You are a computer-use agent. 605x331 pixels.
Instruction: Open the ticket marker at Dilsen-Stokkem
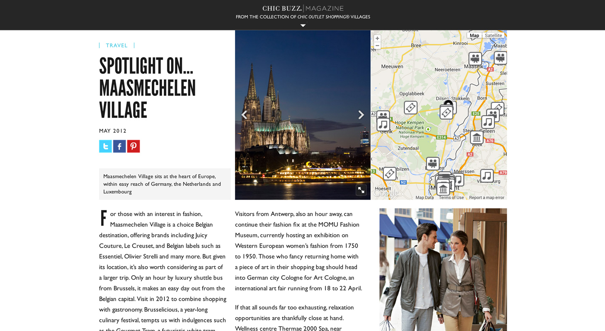(446, 112)
